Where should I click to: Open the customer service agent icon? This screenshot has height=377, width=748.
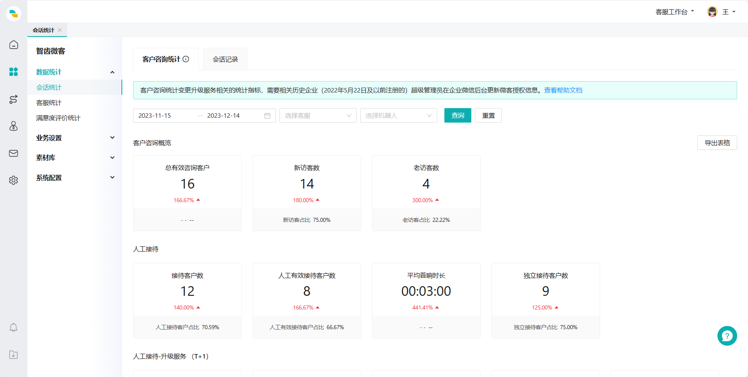pyautogui.click(x=14, y=126)
